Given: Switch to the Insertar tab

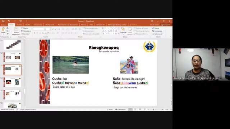Looking at the screenshot, I should [x=19, y=25].
